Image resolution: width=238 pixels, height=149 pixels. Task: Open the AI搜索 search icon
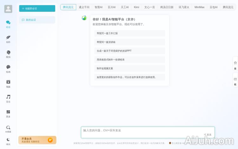8,129
